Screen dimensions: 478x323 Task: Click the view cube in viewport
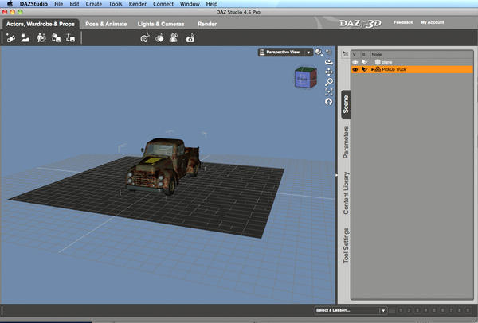tap(304, 79)
